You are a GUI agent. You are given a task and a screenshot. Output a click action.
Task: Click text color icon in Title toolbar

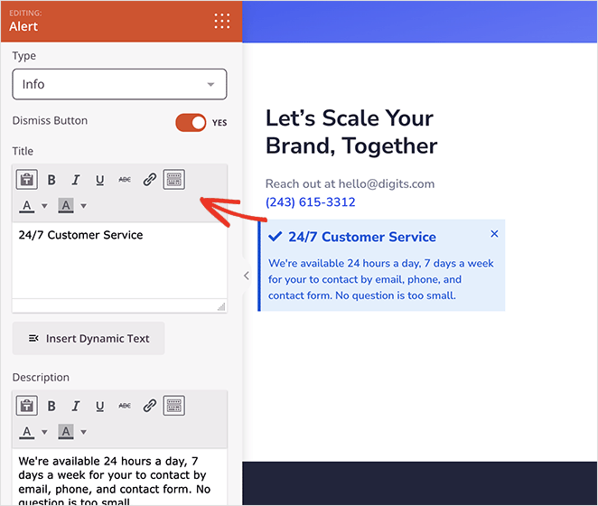coord(27,206)
